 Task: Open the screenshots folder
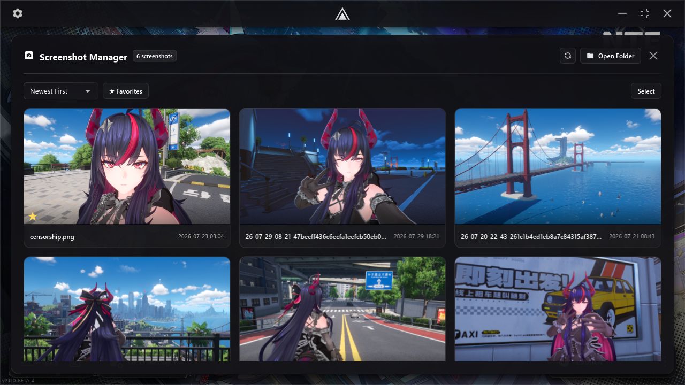[x=611, y=56]
